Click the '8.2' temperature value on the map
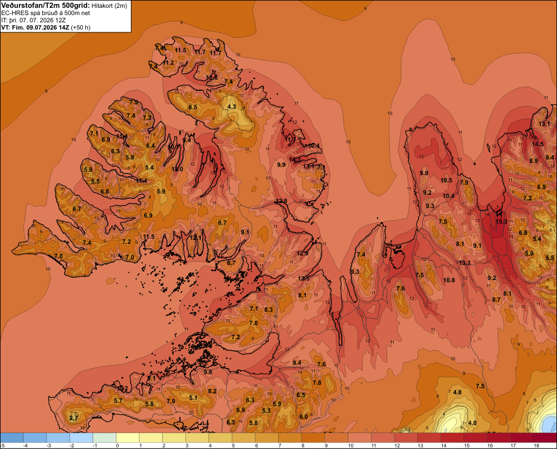Viewport: 557px width, 449px height. pyautogui.click(x=212, y=391)
